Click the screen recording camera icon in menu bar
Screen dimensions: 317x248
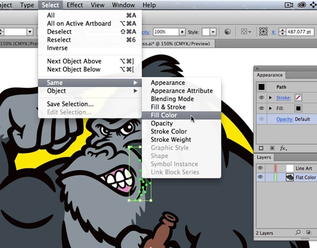coord(288,5)
